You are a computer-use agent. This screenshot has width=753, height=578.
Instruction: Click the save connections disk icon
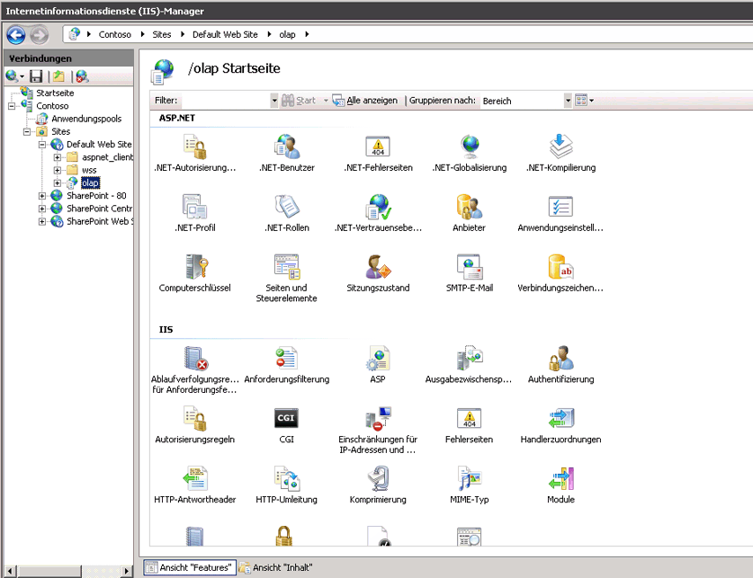click(35, 76)
